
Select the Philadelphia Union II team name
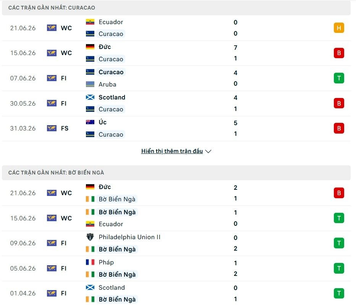pyautogui.click(x=129, y=237)
